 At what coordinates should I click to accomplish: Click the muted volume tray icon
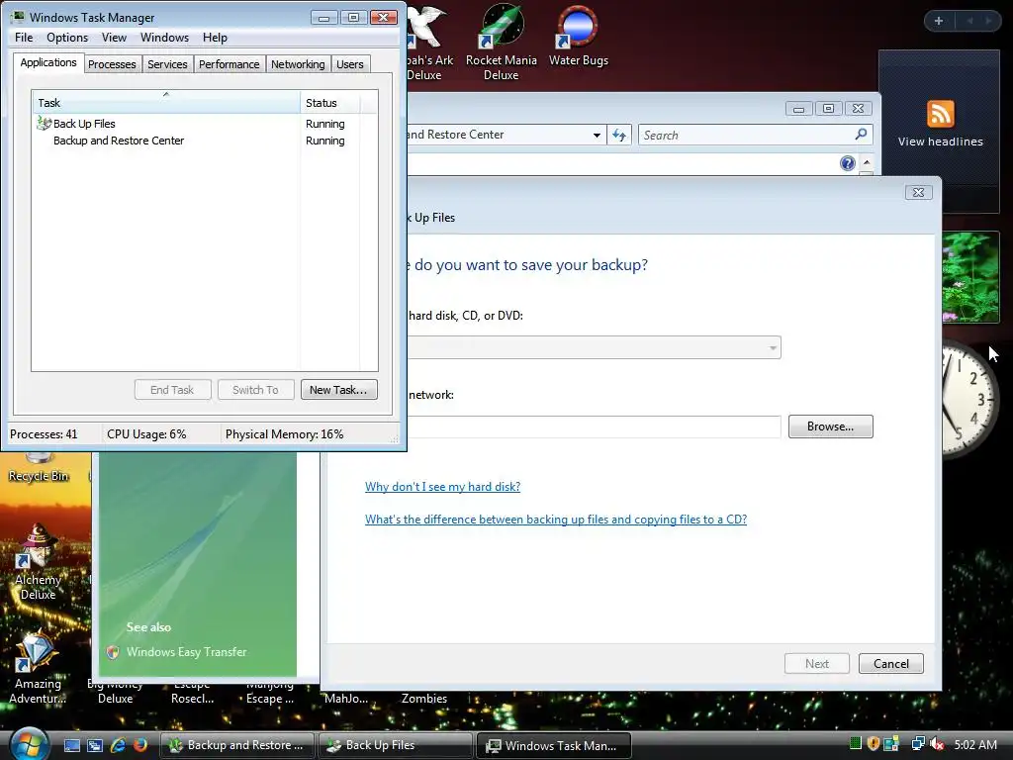click(x=937, y=744)
